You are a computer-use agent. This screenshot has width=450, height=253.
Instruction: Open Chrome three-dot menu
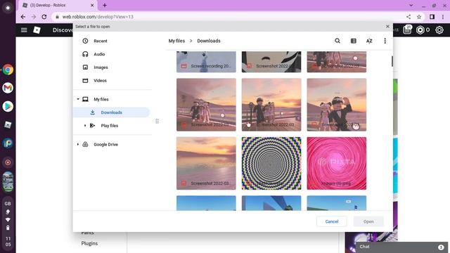[x=443, y=17]
